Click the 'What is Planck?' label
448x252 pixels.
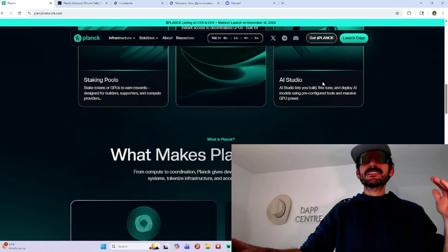click(x=221, y=139)
